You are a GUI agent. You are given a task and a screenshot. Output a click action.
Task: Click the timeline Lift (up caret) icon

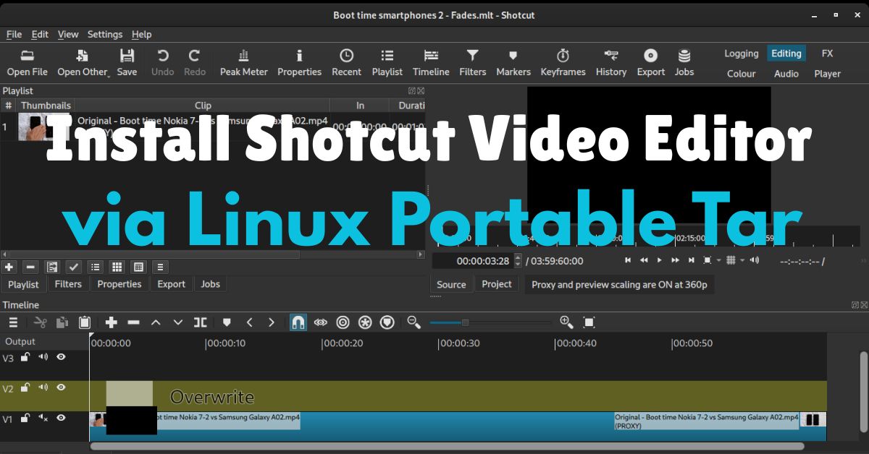point(156,322)
